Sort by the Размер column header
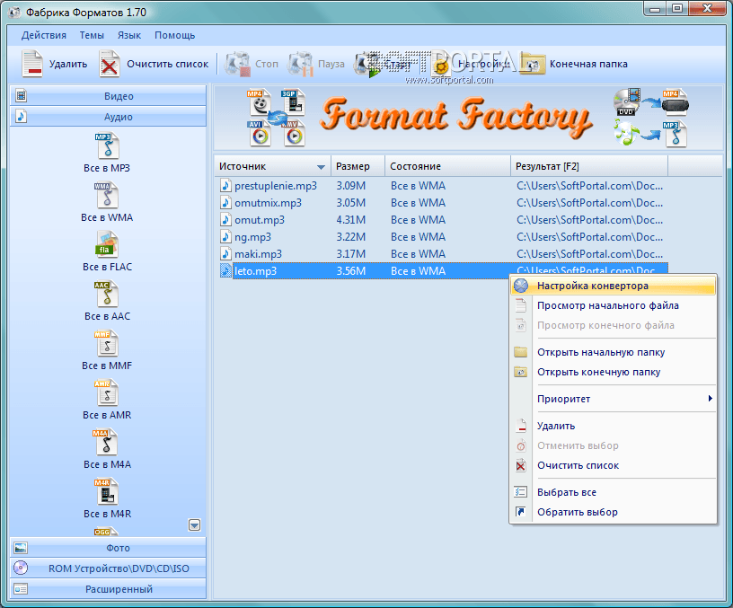Image resolution: width=733 pixels, height=608 pixels. click(x=358, y=166)
